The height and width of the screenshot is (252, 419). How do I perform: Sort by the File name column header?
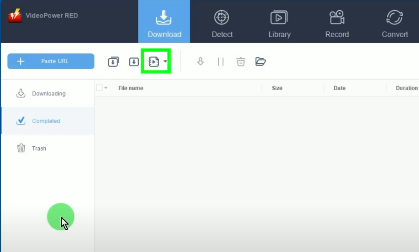(x=131, y=88)
